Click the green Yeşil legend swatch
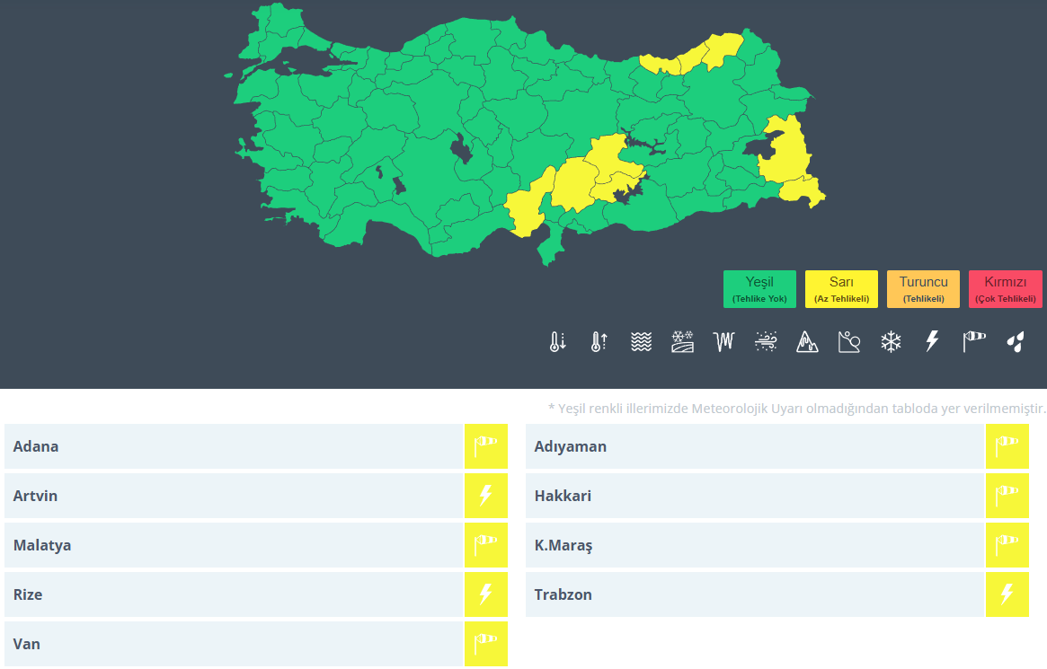The width and height of the screenshot is (1047, 669). 759,289
